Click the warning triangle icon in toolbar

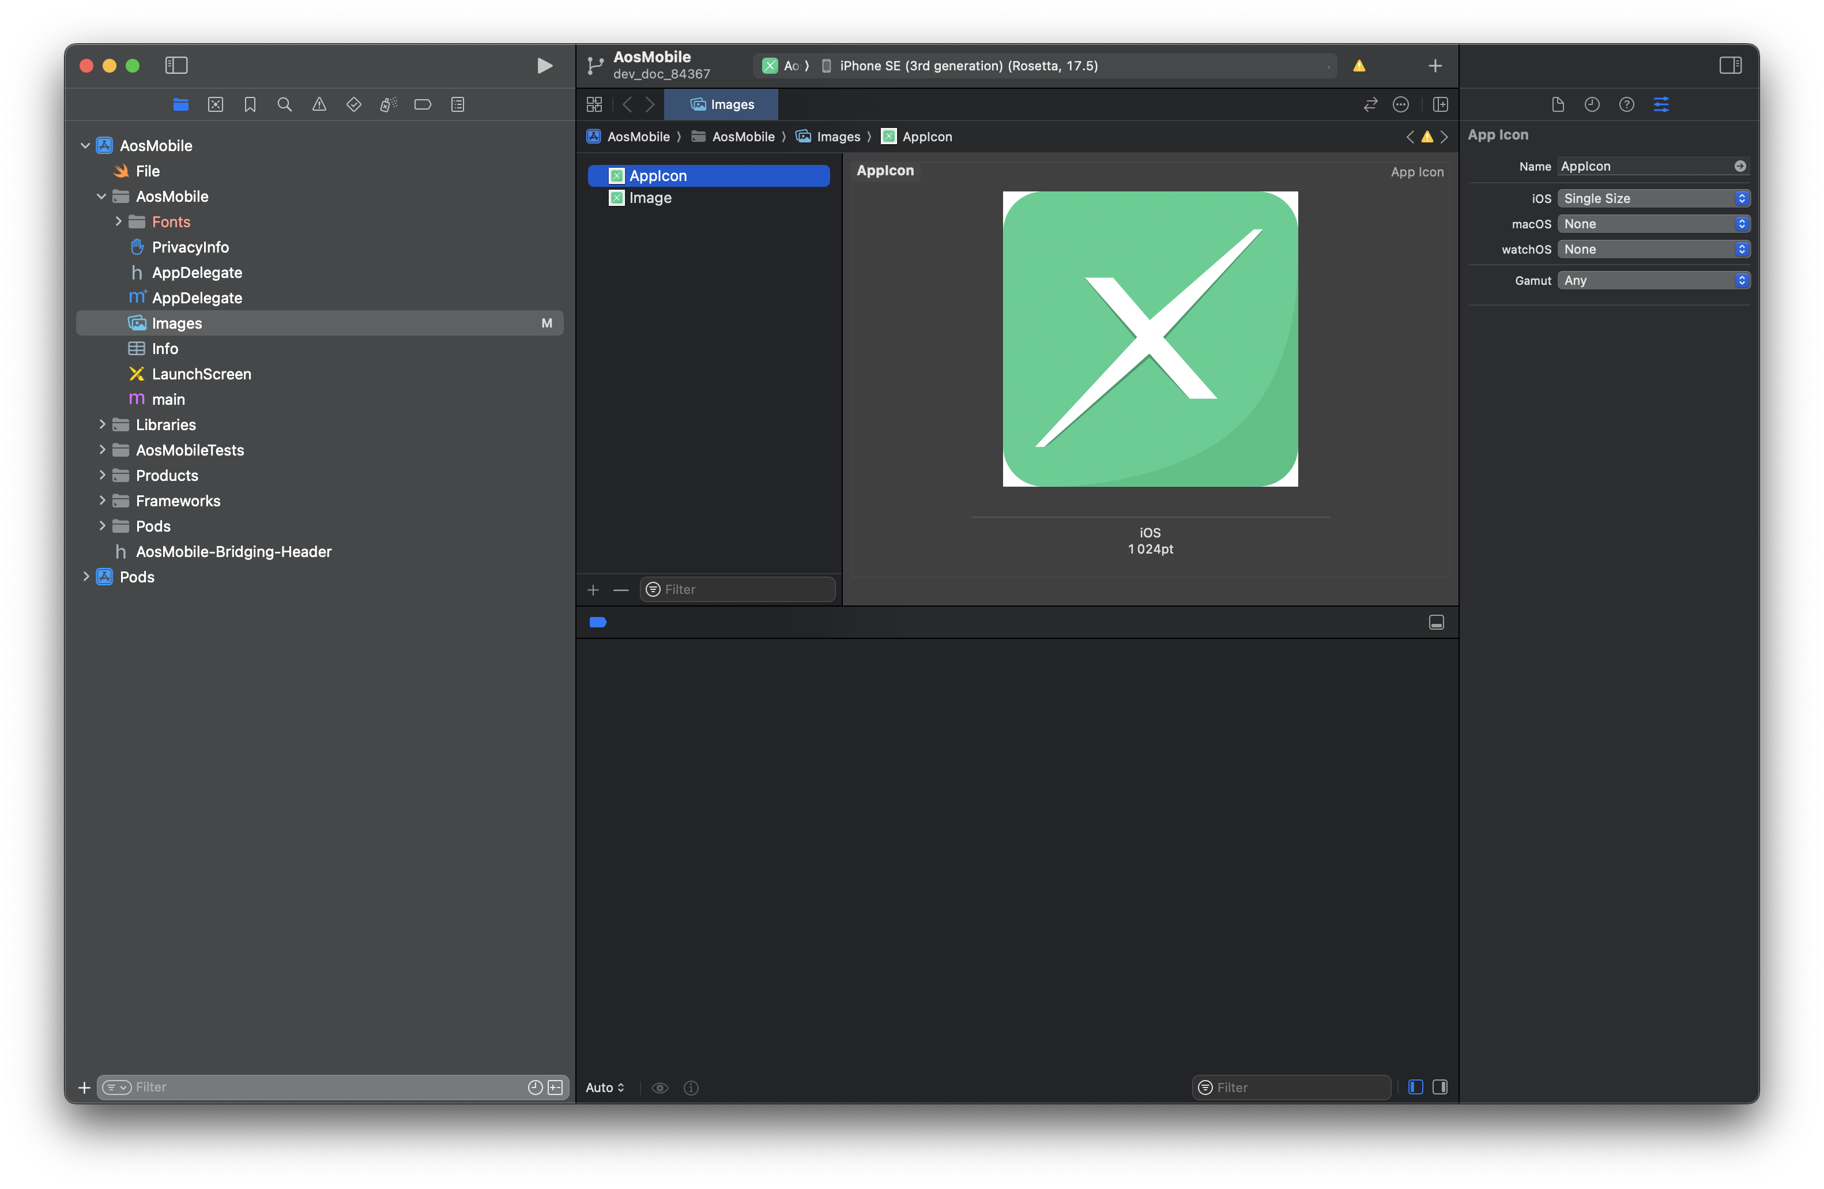[x=1360, y=64]
